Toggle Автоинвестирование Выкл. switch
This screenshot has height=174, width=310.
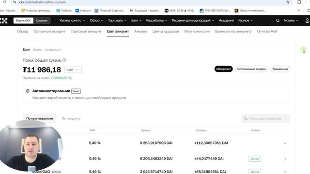pos(76,91)
